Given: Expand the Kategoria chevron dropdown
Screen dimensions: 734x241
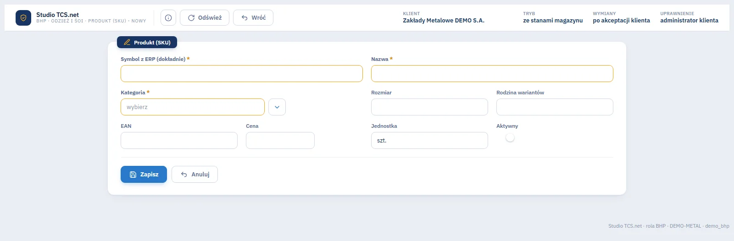Looking at the screenshot, I should point(277,107).
